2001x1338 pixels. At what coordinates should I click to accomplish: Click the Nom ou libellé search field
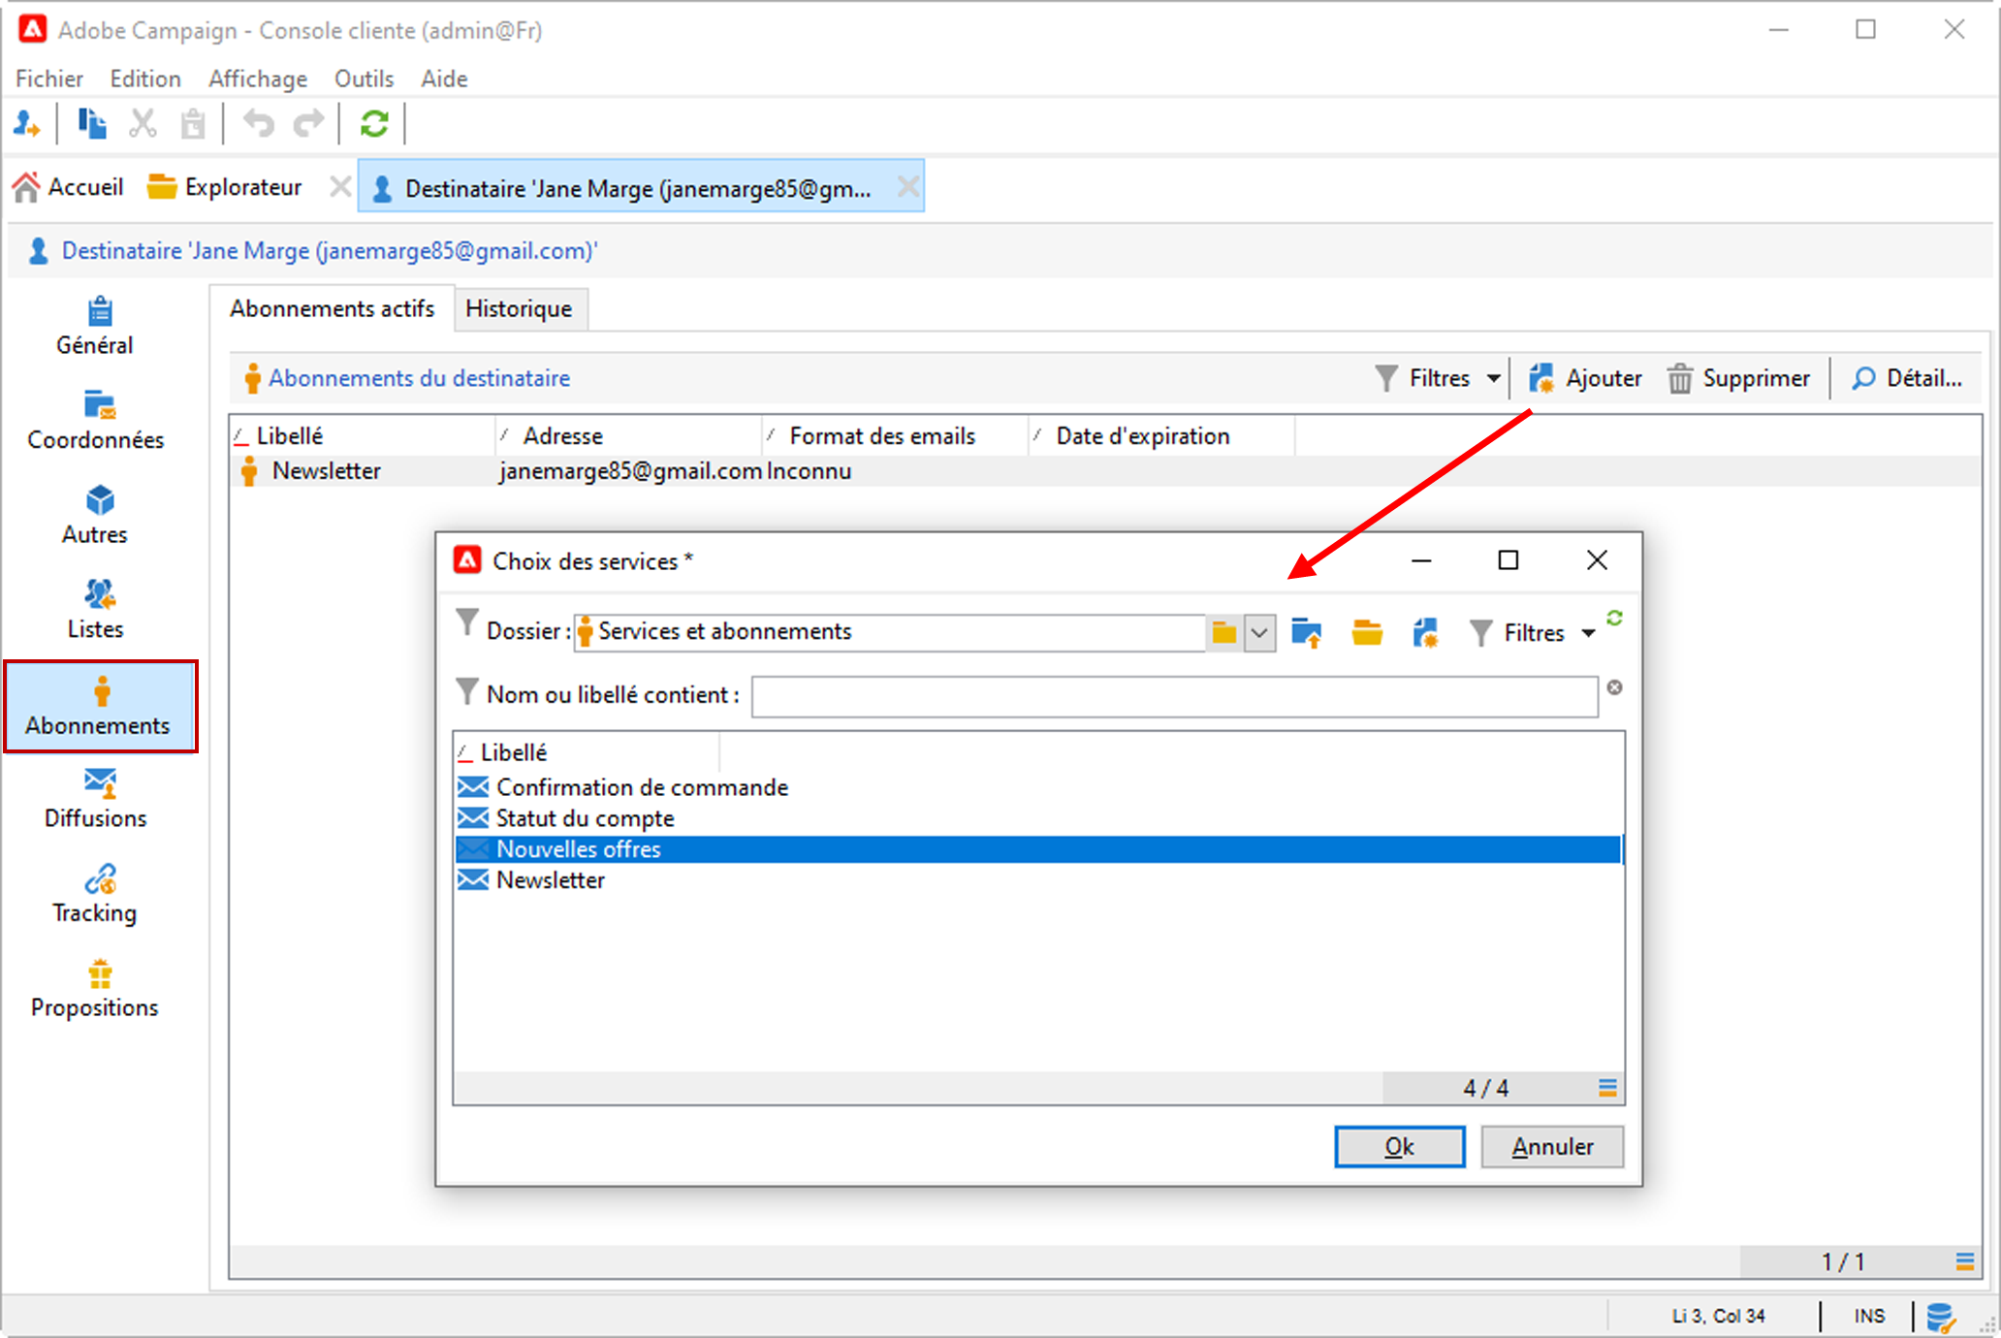pos(1173,696)
